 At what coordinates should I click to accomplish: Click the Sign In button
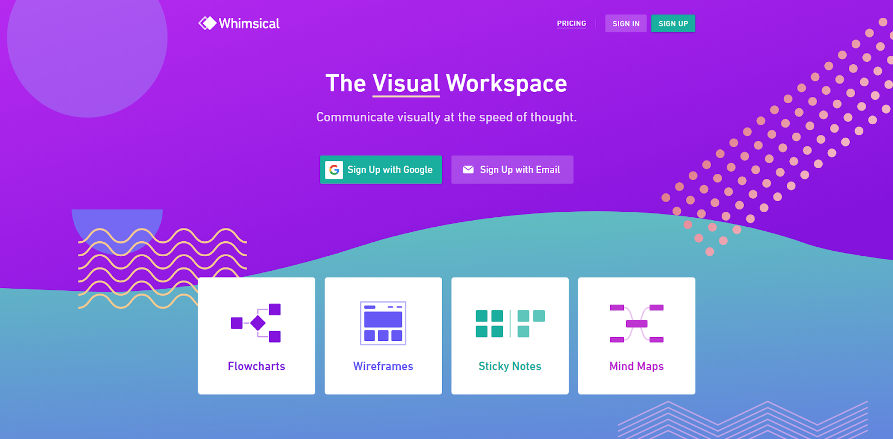626,23
